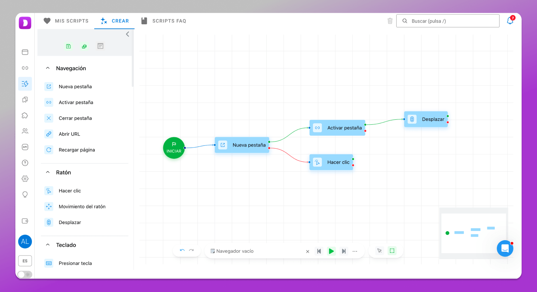Toggle the dark mode switch
The image size is (537, 292).
(x=25, y=274)
